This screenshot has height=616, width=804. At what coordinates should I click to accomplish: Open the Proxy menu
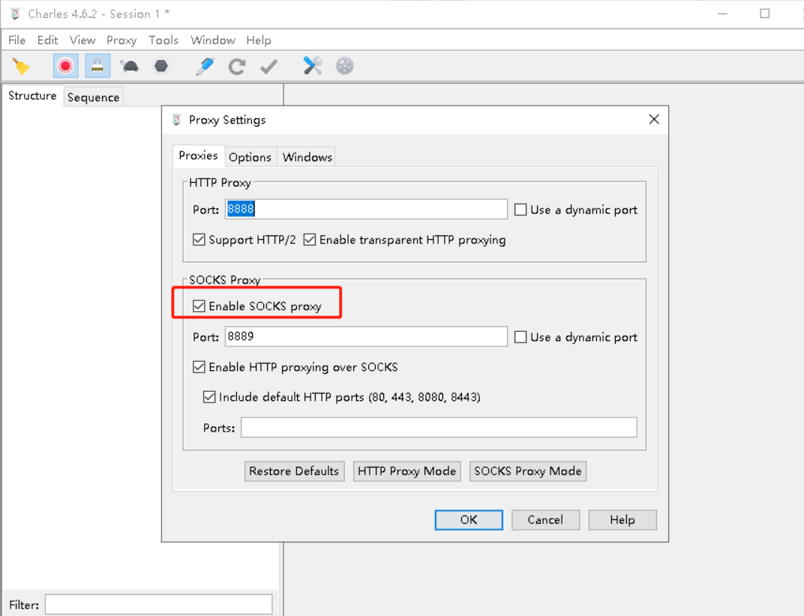[121, 40]
